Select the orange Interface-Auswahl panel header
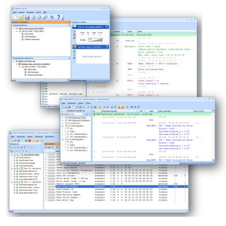This screenshot has width=226, height=226. click(x=41, y=22)
